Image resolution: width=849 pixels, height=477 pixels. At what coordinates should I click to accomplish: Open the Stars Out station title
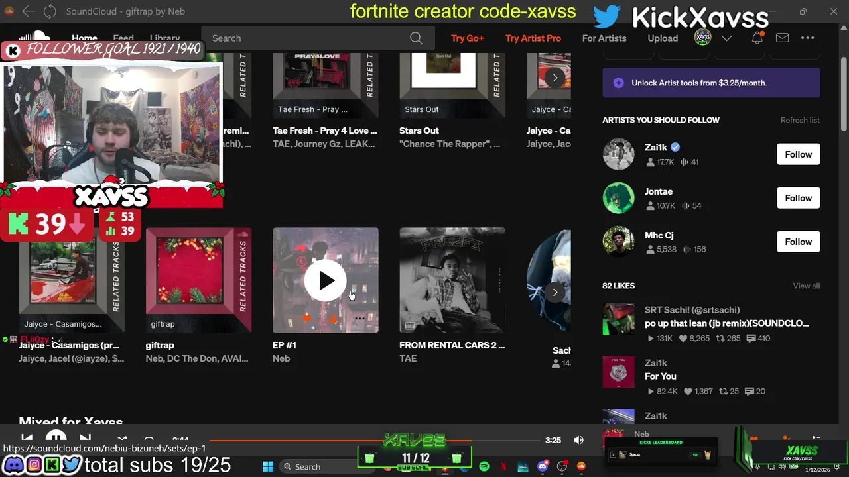(x=419, y=131)
